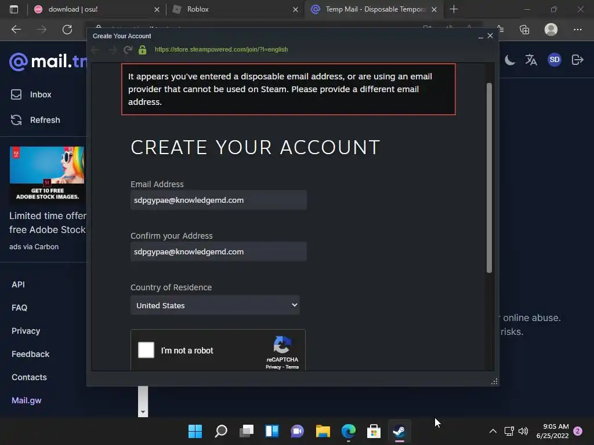Close the osu! download tab
The width and height of the screenshot is (594, 445).
[157, 9]
